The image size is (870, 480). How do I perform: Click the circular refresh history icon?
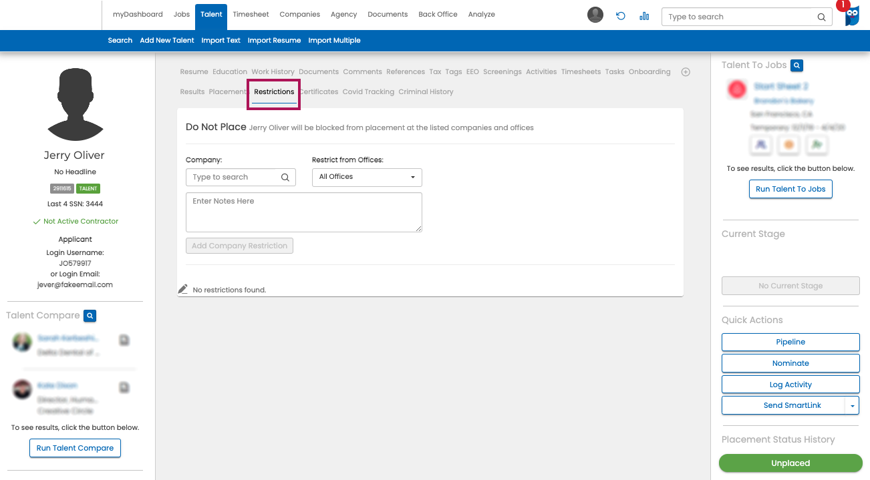tap(621, 16)
